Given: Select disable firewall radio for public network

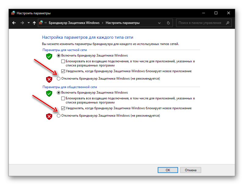Looking at the screenshot, I should [59, 116].
